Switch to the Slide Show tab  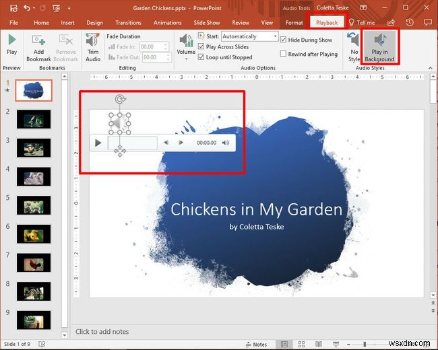pos(207,23)
